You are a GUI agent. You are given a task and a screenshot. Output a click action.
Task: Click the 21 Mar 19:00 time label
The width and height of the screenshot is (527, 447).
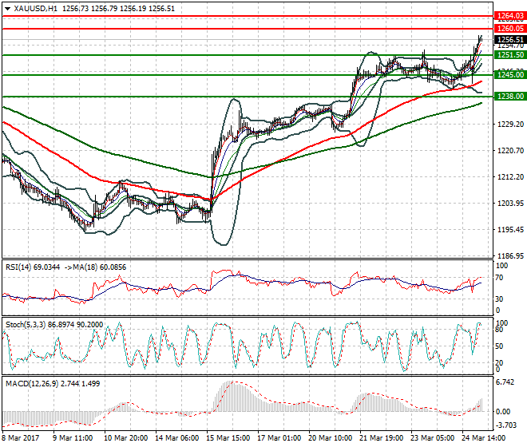[381, 438]
